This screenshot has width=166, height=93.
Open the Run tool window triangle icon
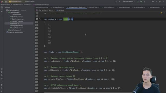(2, 82)
